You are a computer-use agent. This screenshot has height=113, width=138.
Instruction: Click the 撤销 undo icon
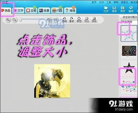tap(64, 20)
